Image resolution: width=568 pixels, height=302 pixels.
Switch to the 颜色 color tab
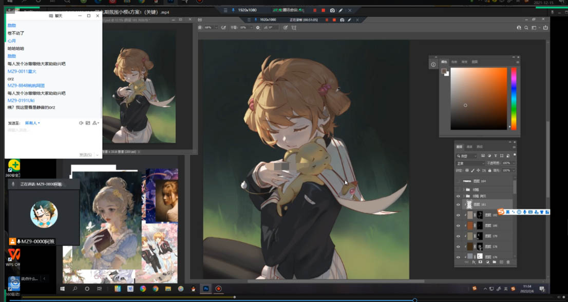point(444,62)
